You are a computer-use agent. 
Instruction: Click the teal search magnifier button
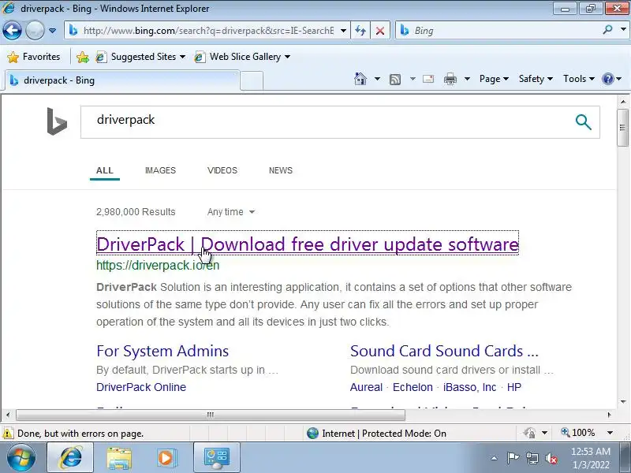tap(583, 122)
